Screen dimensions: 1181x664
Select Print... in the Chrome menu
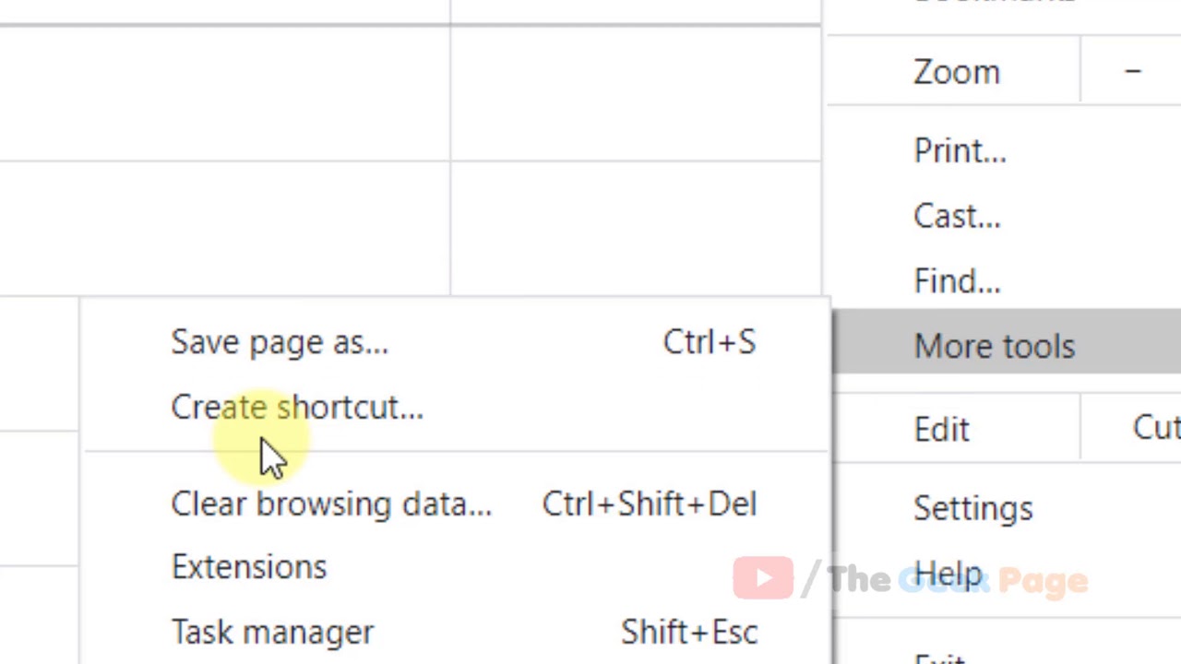(x=960, y=150)
